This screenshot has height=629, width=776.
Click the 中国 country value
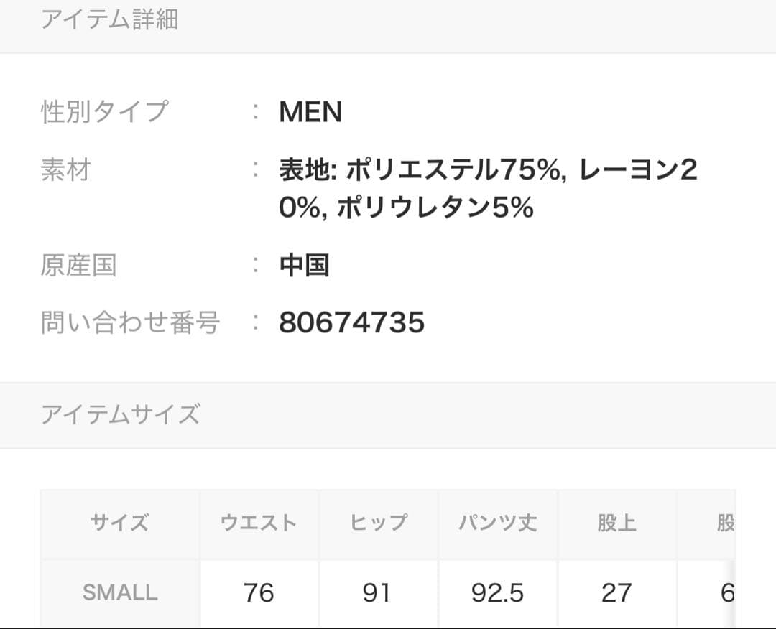click(x=304, y=266)
